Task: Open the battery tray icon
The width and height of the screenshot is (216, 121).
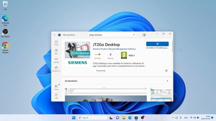Action: 198,118
